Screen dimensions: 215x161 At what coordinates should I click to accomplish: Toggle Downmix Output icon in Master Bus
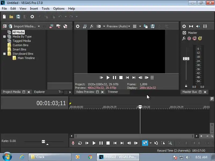tap(191, 26)
